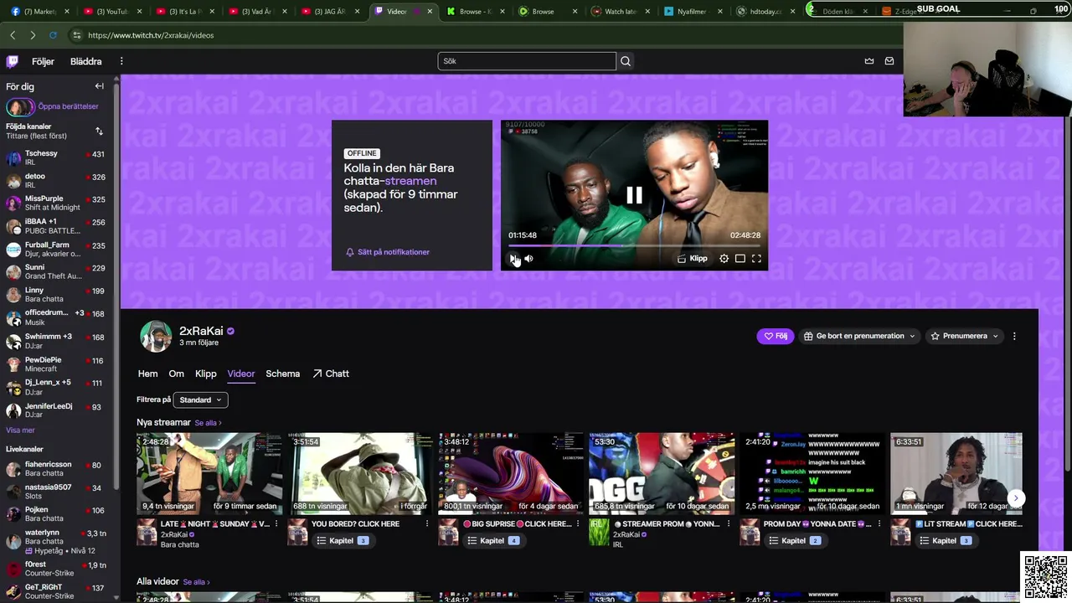Open menu for PROM DAY video
This screenshot has height=603, width=1072.
[x=879, y=524]
